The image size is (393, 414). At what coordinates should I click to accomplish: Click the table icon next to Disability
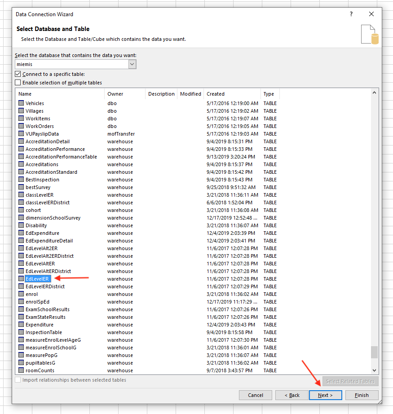21,225
